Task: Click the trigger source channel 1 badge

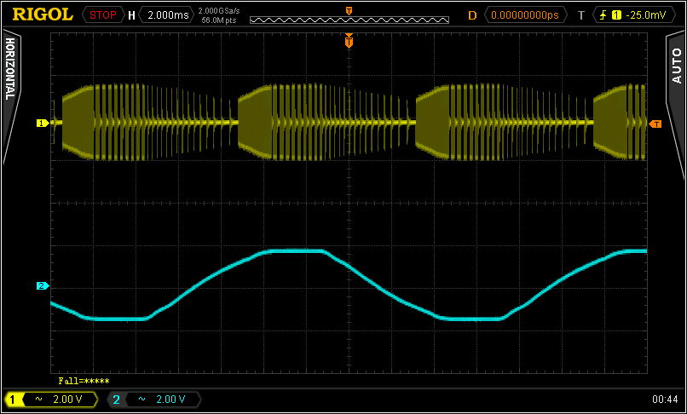Action: (616, 15)
